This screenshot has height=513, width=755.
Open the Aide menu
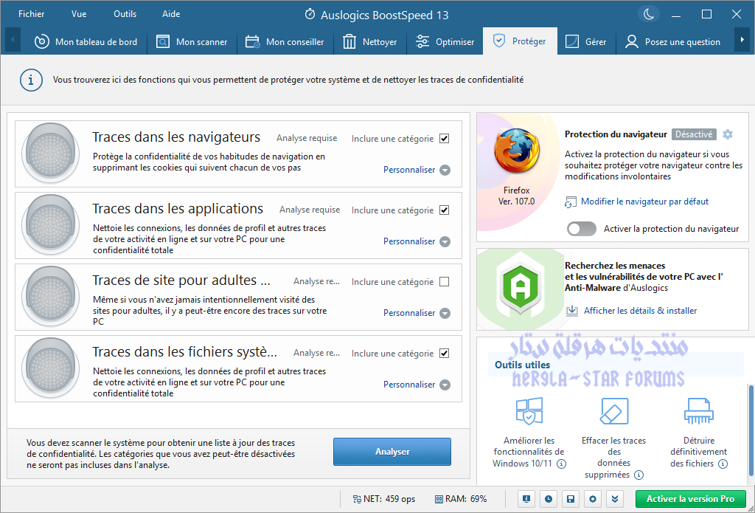click(171, 14)
